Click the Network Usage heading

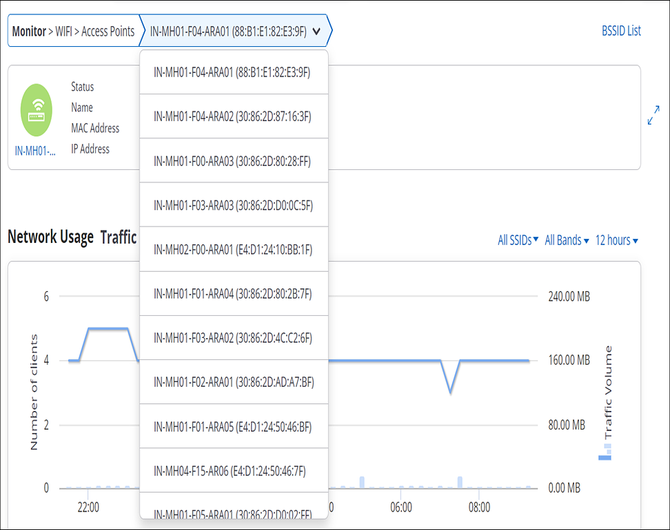click(x=51, y=237)
